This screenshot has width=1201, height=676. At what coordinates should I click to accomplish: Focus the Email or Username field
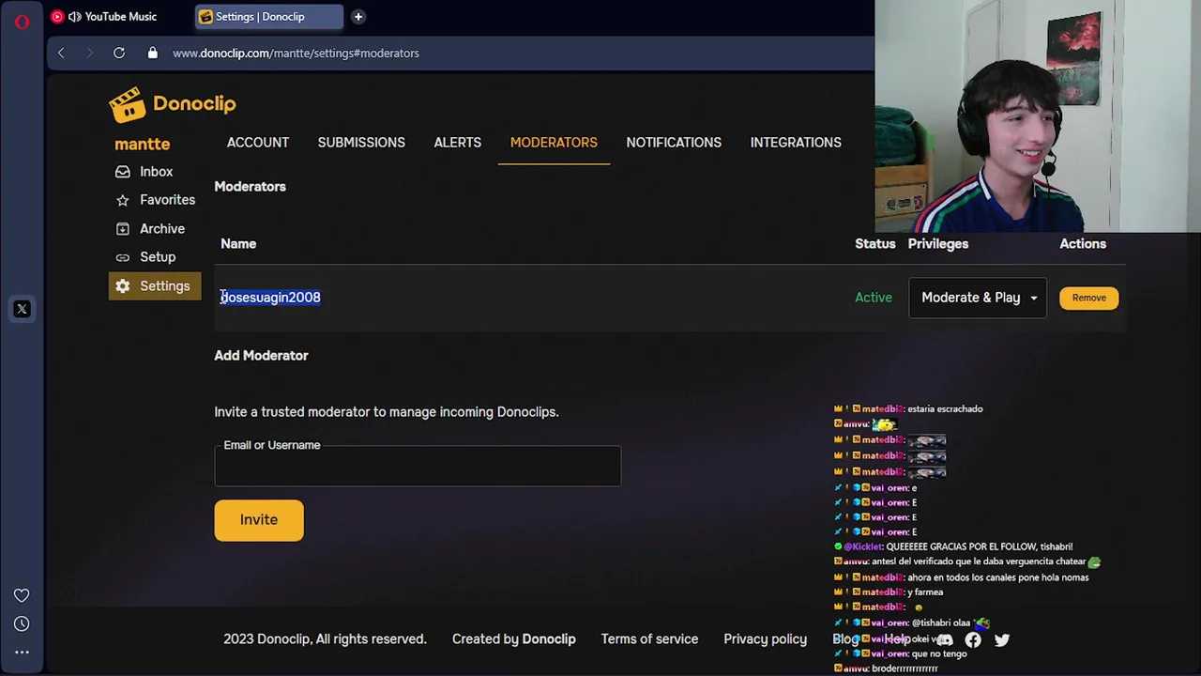(x=418, y=467)
